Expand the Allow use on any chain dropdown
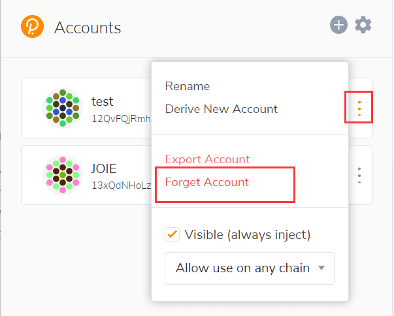This screenshot has width=394, height=316. point(249,268)
